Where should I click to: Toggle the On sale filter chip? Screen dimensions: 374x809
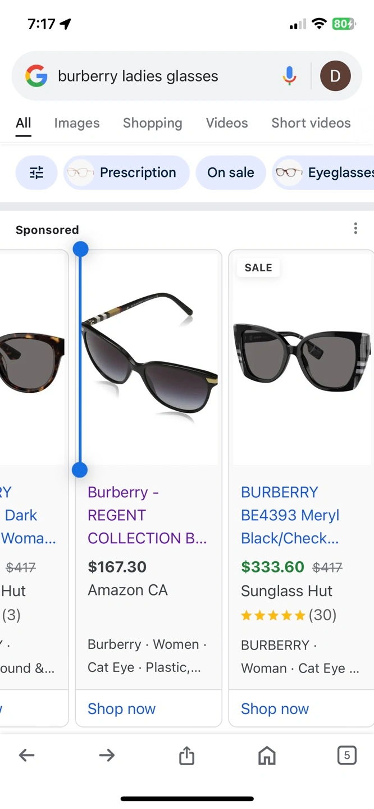[230, 172]
